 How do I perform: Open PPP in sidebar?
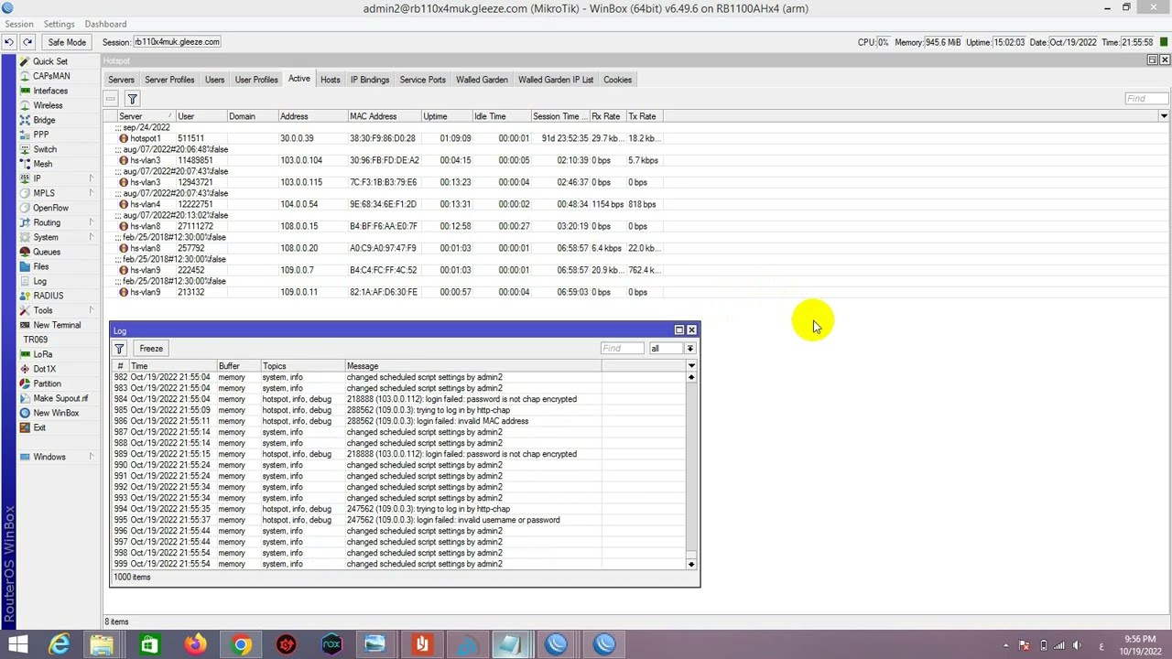(41, 135)
